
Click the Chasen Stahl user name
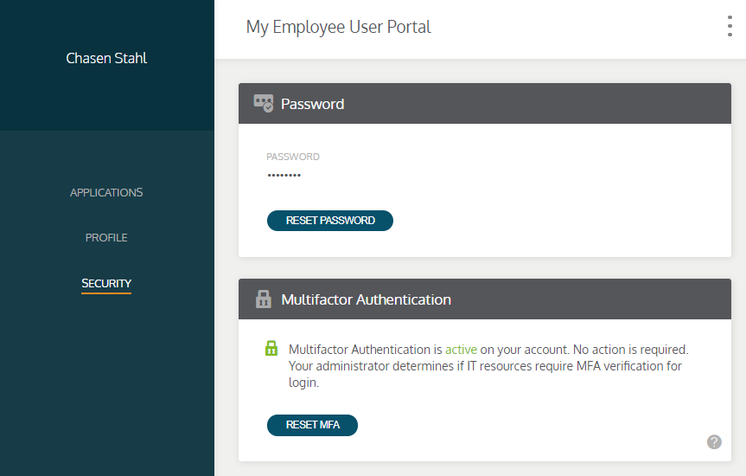click(106, 59)
